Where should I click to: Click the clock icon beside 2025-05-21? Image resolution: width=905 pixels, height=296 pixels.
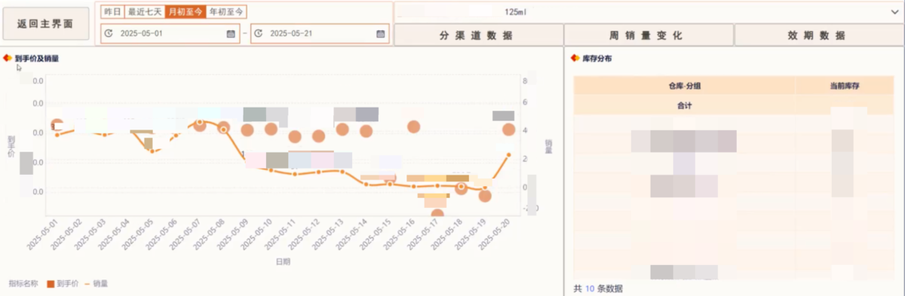(x=259, y=34)
